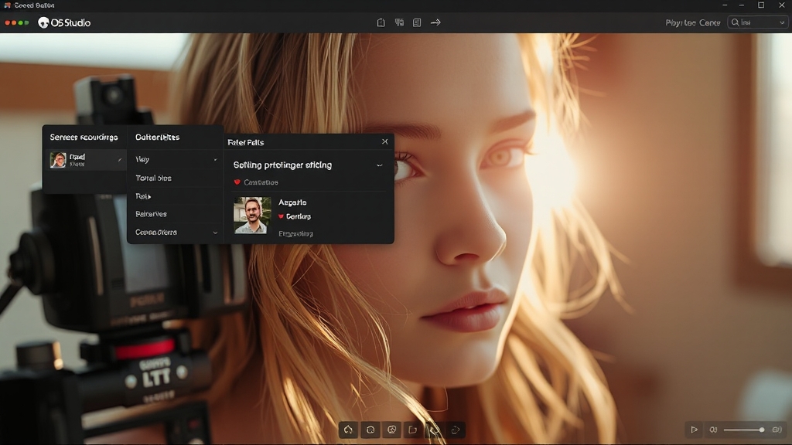This screenshot has height=445, width=792.
Task: Click the volume slider handle
Action: pyautogui.click(x=762, y=430)
